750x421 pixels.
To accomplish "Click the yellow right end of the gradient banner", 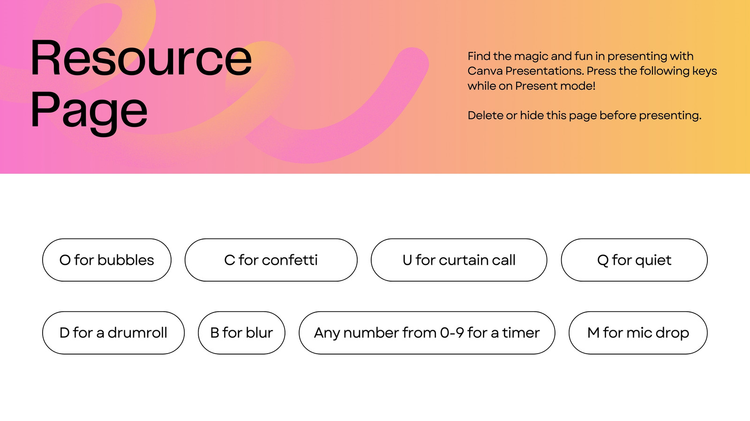I will 731,87.
